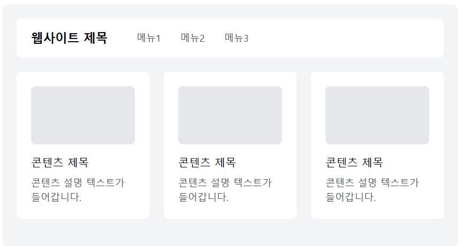Click '들어갑니다.' text in the left card
This screenshot has height=246, width=463.
[56, 197]
